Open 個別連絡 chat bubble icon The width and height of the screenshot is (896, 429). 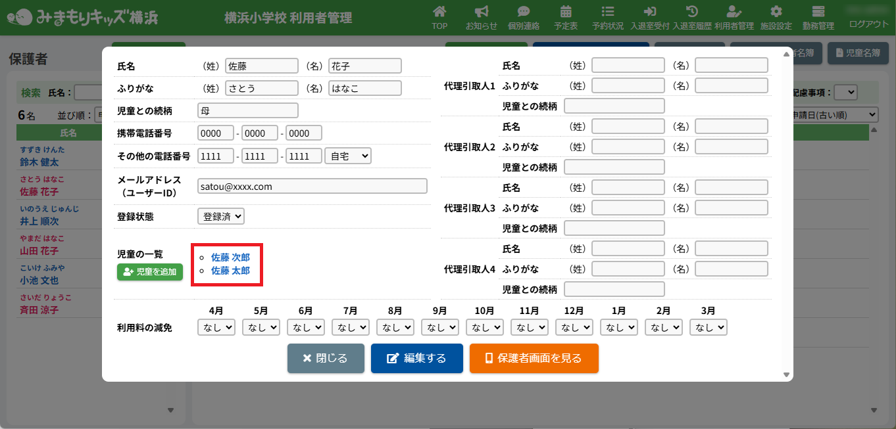[524, 12]
